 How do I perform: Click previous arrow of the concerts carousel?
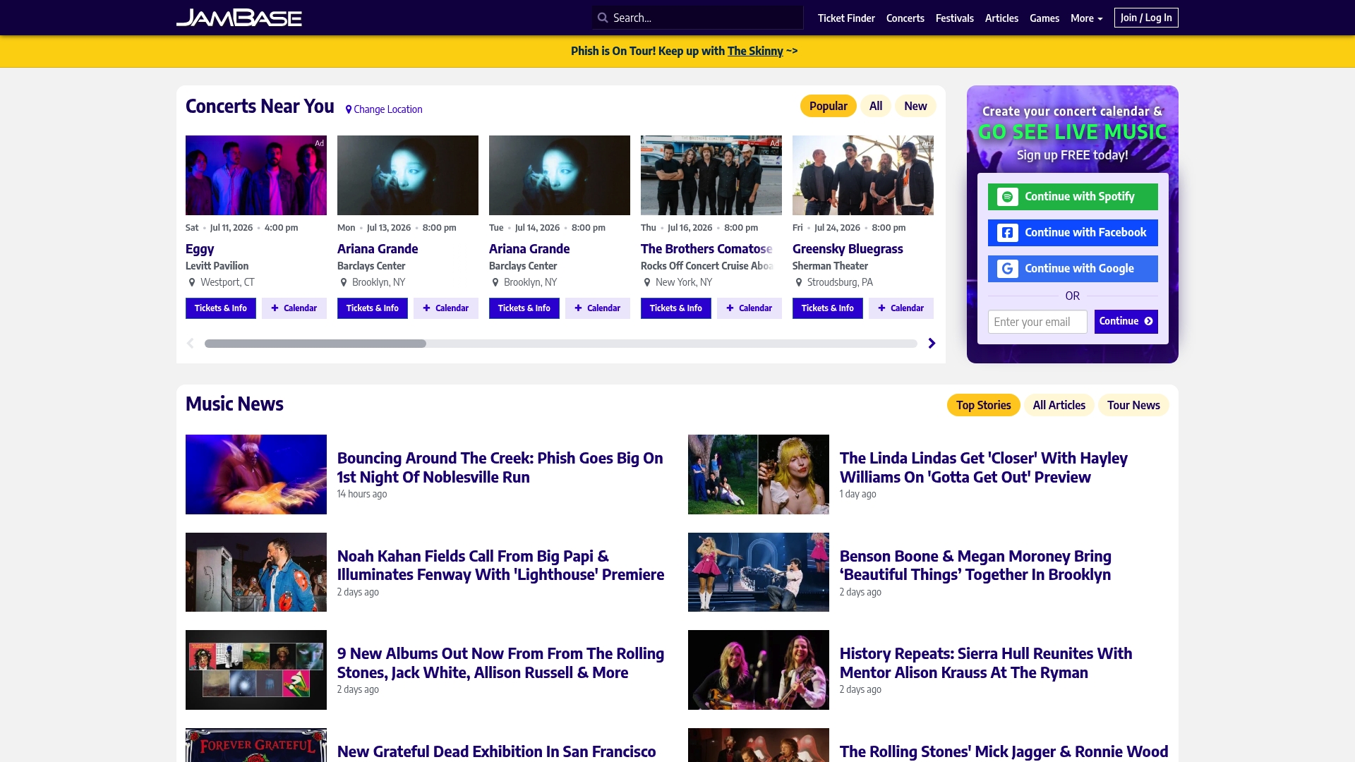click(191, 344)
